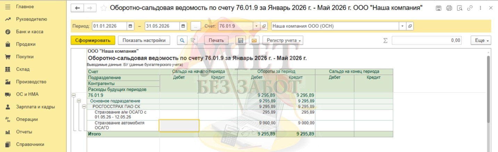This screenshot has width=498, height=152.
Task: Add report to favorites with star icon
Action: point(104,8)
